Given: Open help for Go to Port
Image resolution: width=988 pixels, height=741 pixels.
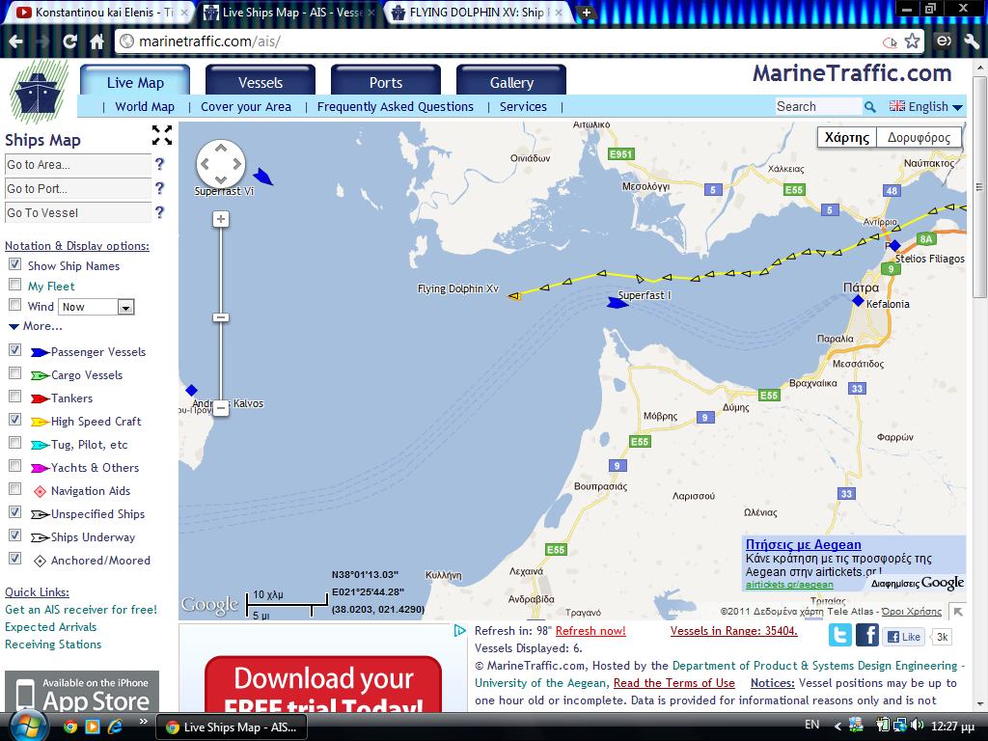Looking at the screenshot, I should tap(160, 188).
